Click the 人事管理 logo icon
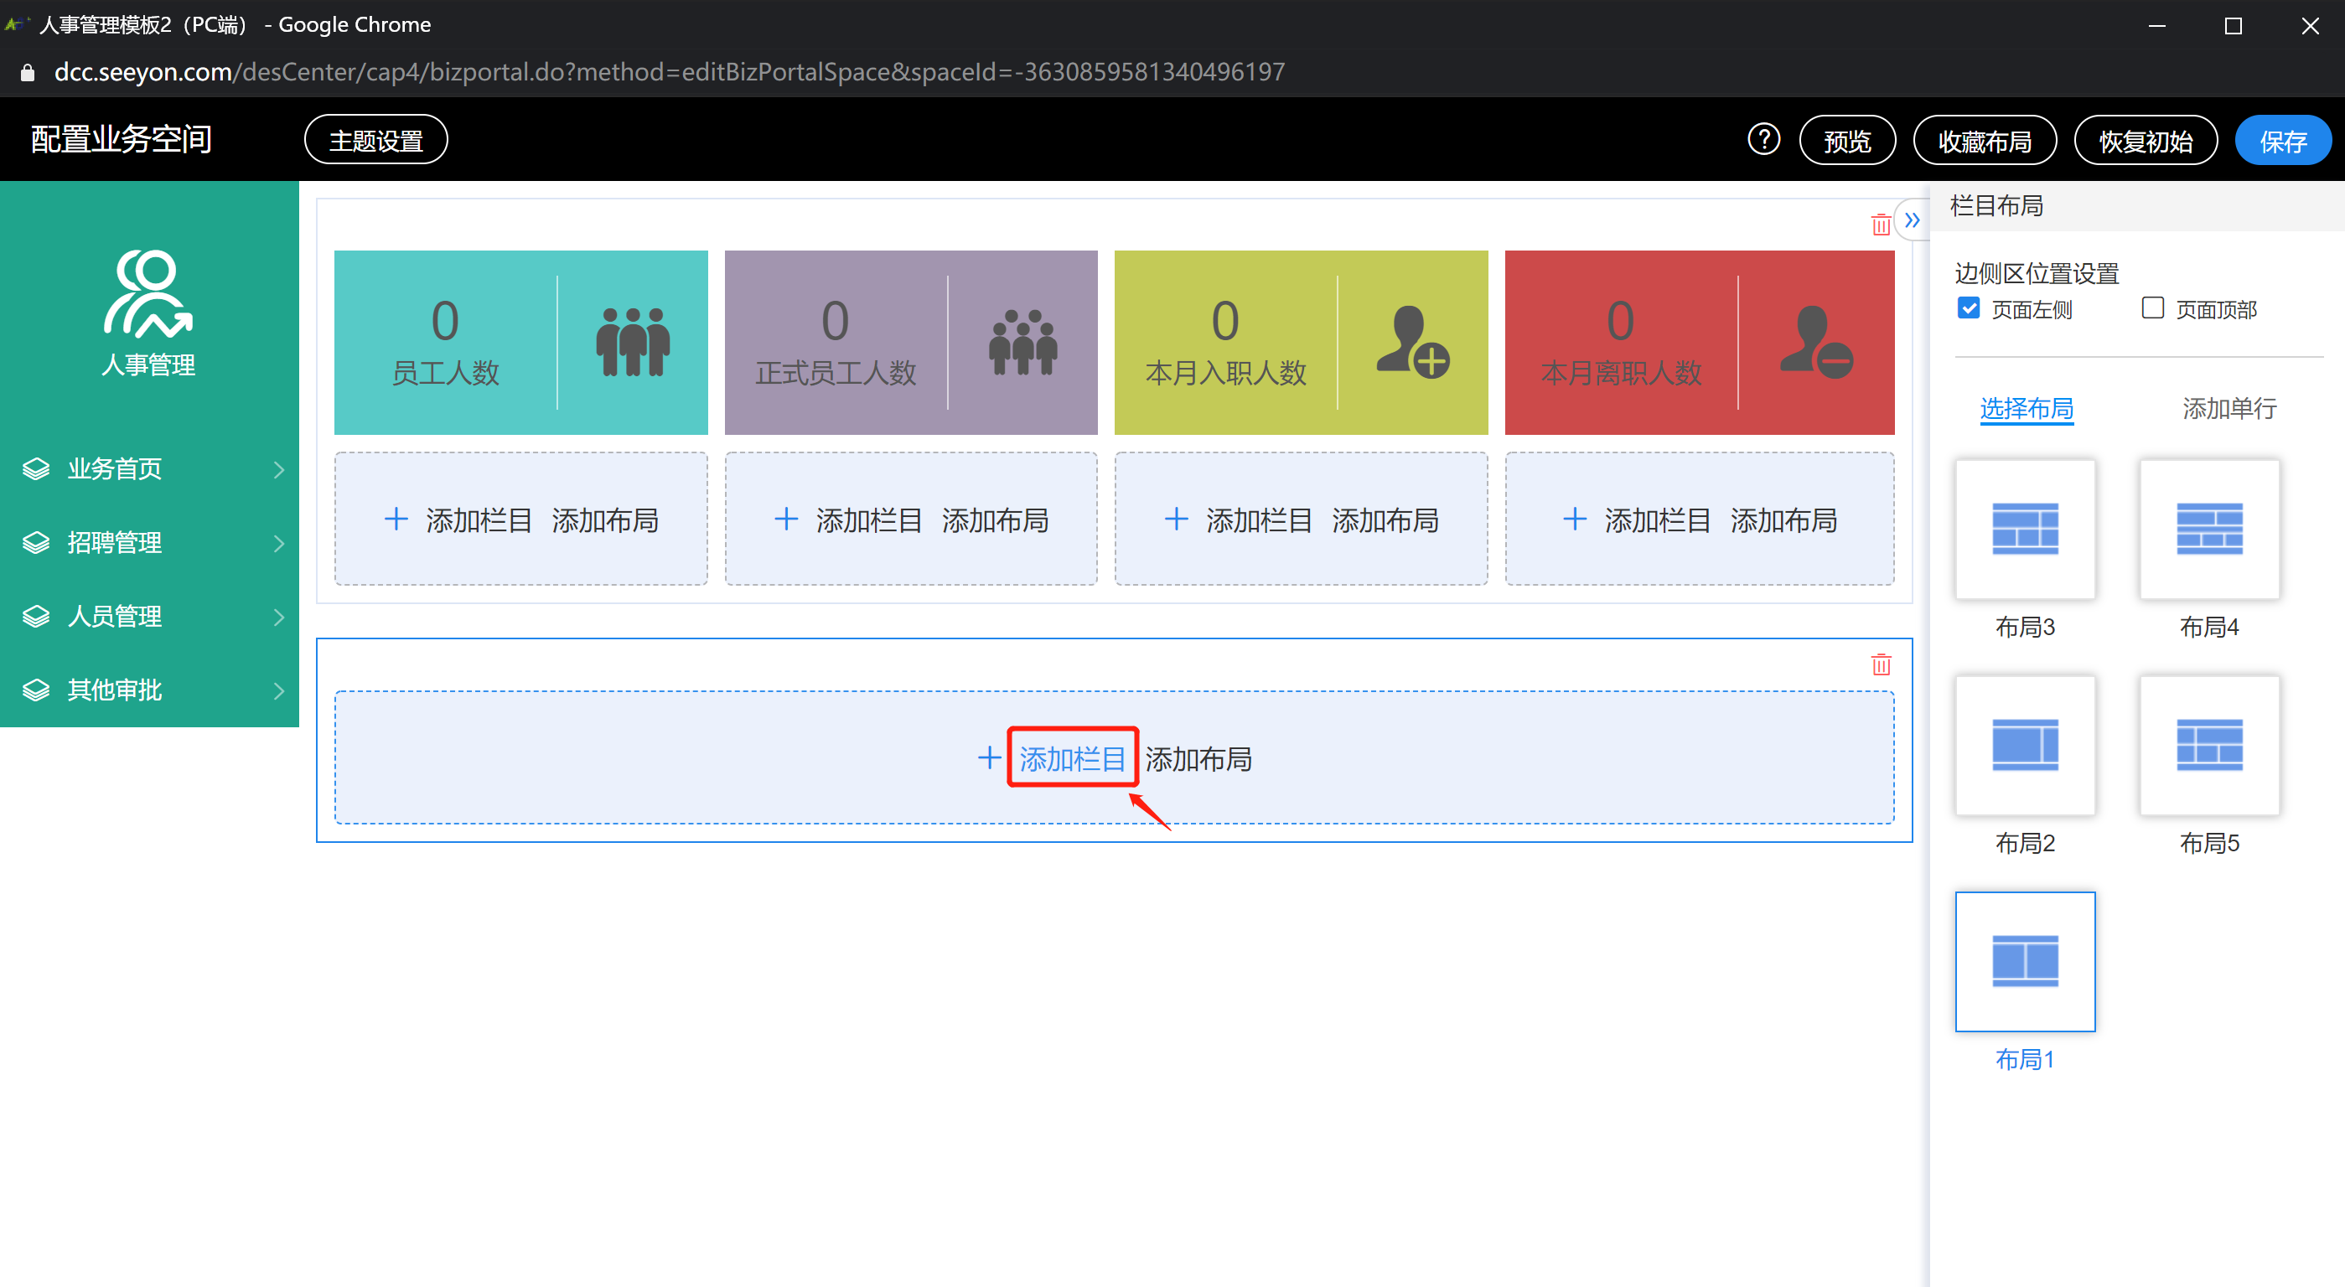The width and height of the screenshot is (2345, 1287). (148, 293)
